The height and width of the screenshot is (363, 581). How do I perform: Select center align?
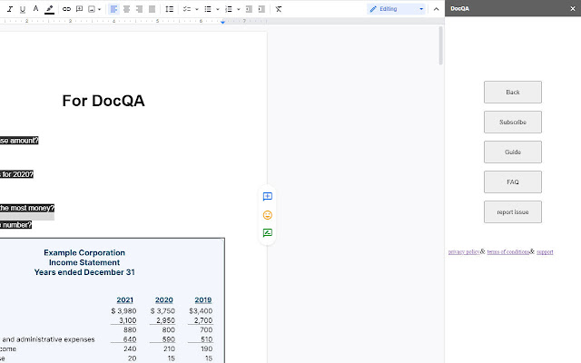tap(127, 9)
